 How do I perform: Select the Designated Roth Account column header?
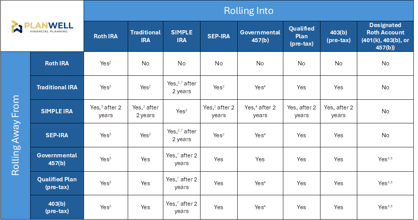(x=385, y=36)
